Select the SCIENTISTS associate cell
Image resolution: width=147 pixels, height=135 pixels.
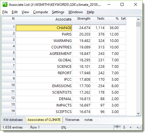44,92
